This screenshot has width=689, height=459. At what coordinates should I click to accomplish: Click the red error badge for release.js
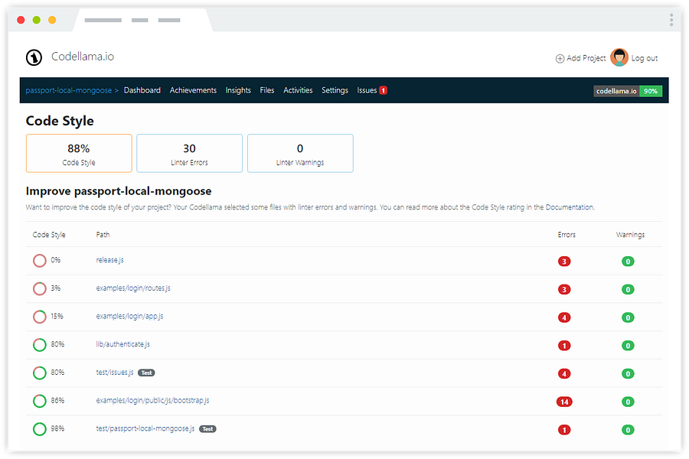564,262
